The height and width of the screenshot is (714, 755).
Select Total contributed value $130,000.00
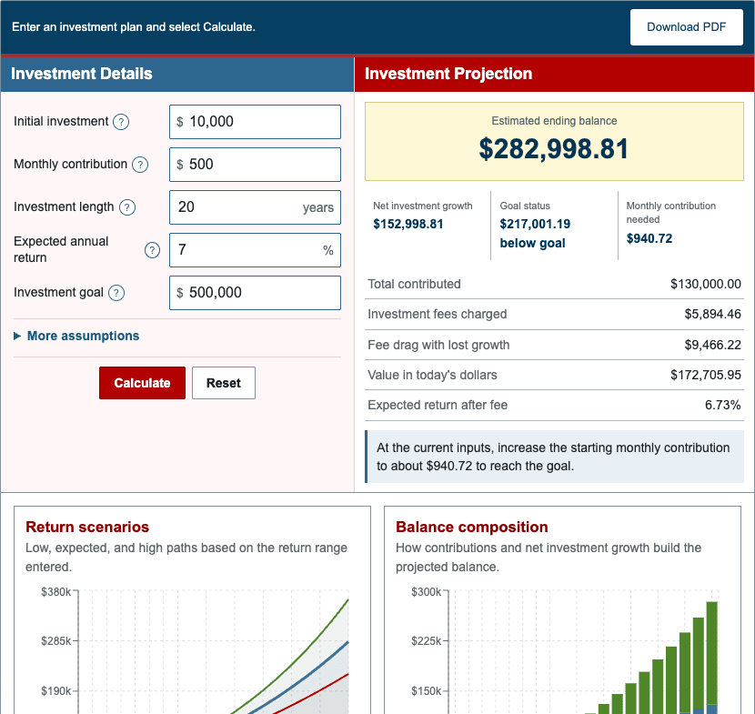point(705,284)
